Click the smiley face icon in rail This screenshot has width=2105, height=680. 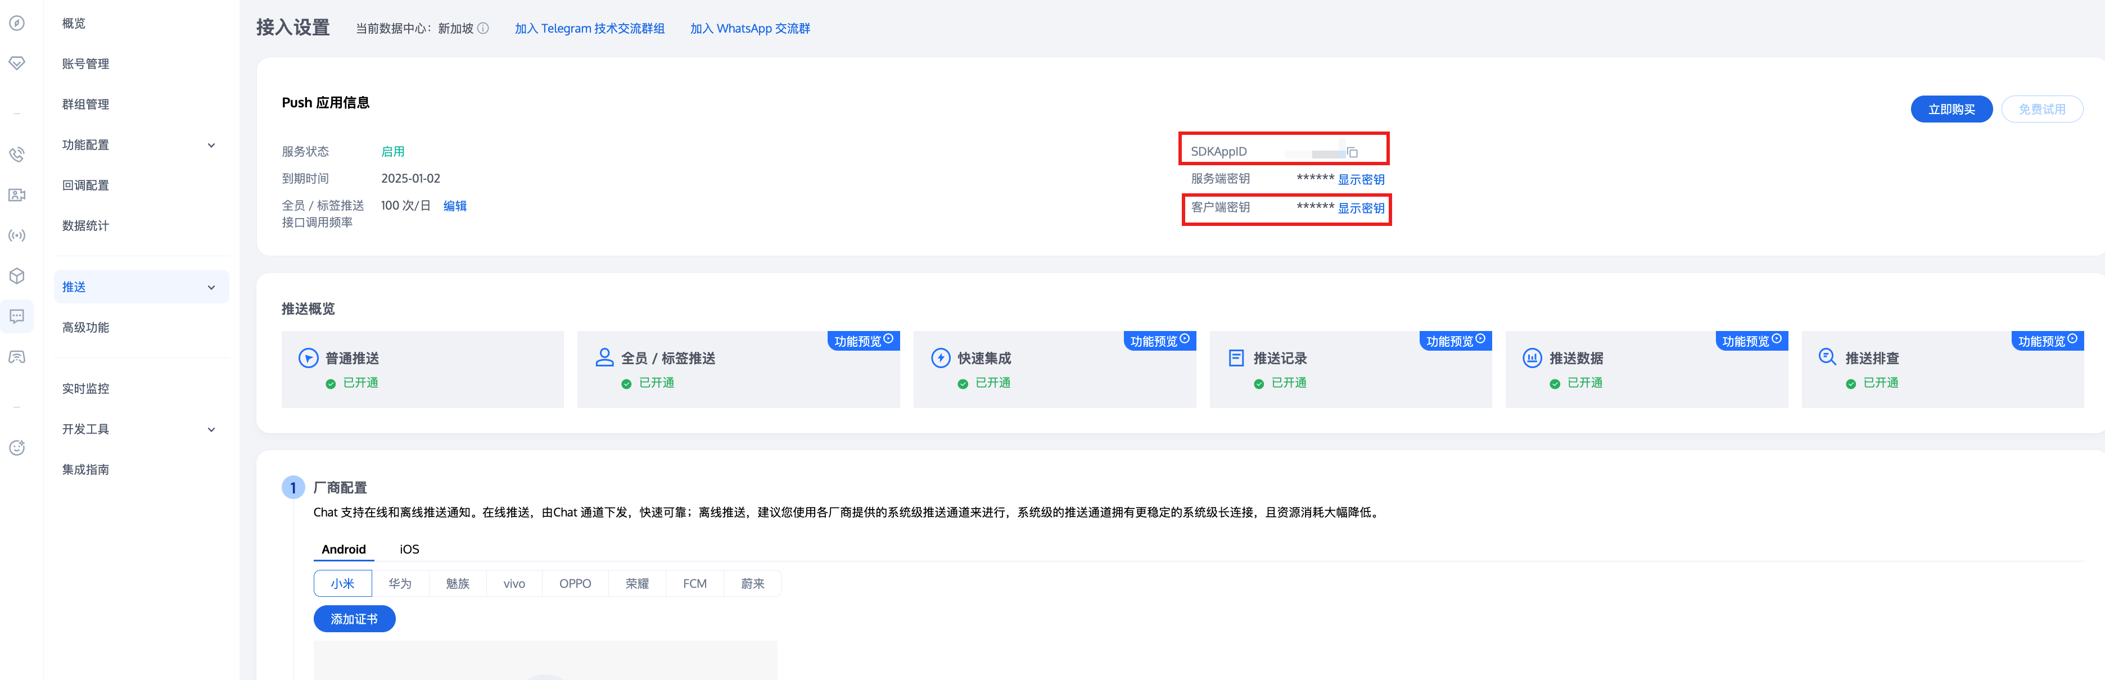point(16,447)
